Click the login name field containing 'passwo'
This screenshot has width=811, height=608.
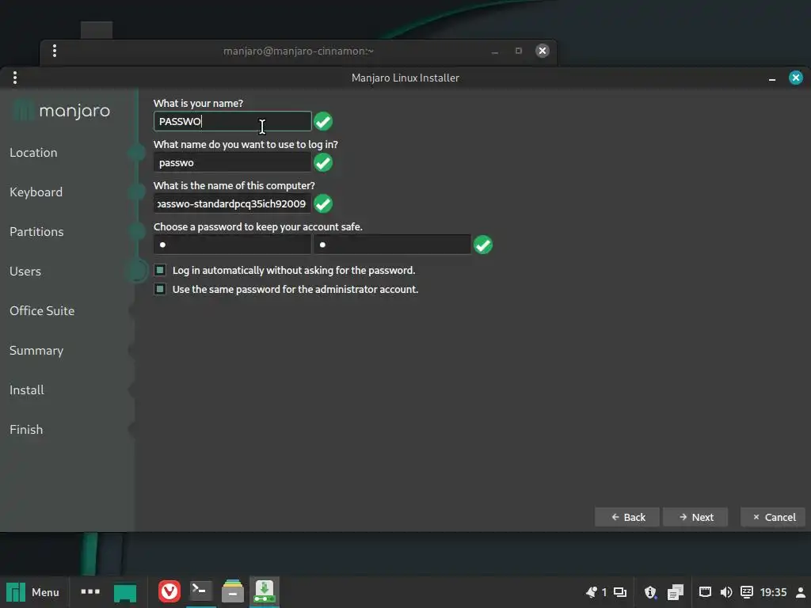[233, 163]
